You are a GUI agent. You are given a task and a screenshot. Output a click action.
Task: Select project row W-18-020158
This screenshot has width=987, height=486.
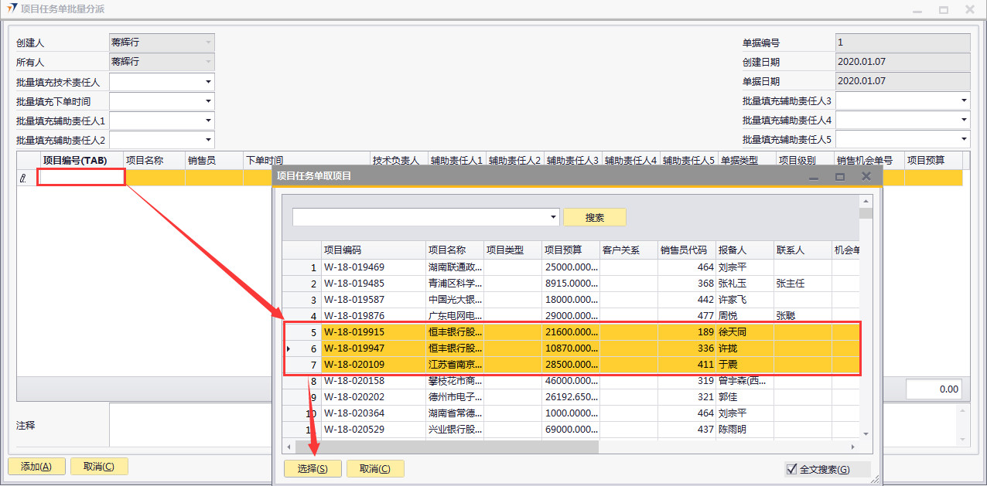coord(374,381)
